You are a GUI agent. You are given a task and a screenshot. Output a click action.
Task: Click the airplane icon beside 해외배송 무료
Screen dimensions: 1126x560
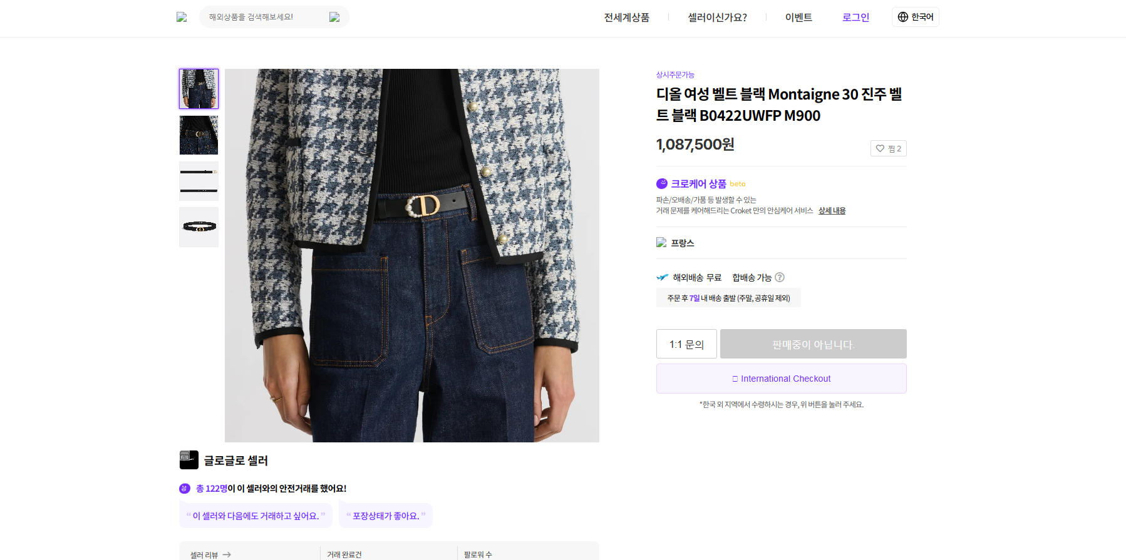point(663,277)
